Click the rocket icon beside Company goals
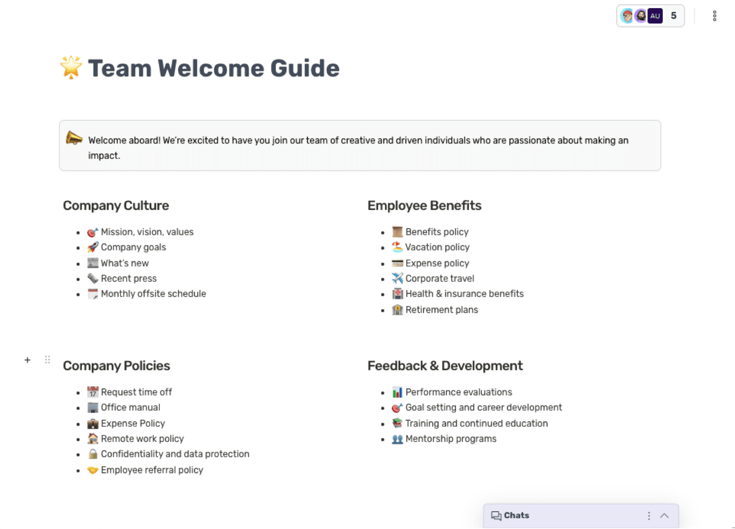This screenshot has width=735, height=529. click(x=92, y=247)
